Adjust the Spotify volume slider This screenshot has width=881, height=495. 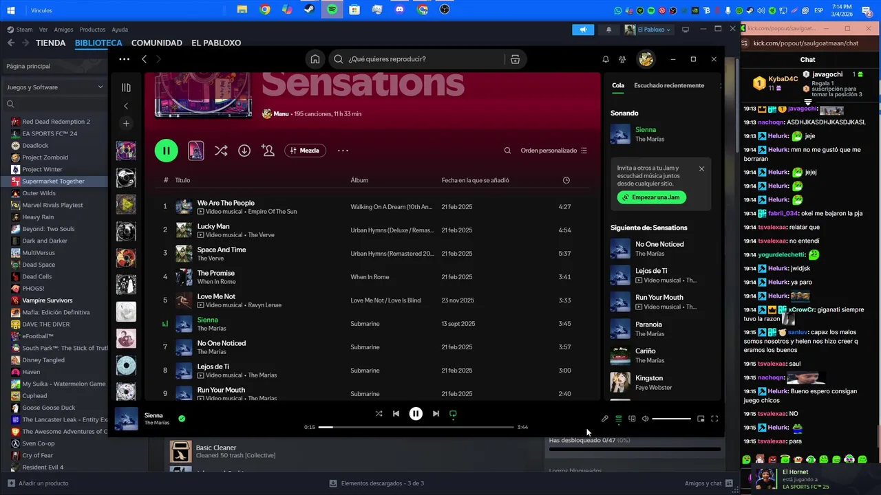pyautogui.click(x=671, y=419)
